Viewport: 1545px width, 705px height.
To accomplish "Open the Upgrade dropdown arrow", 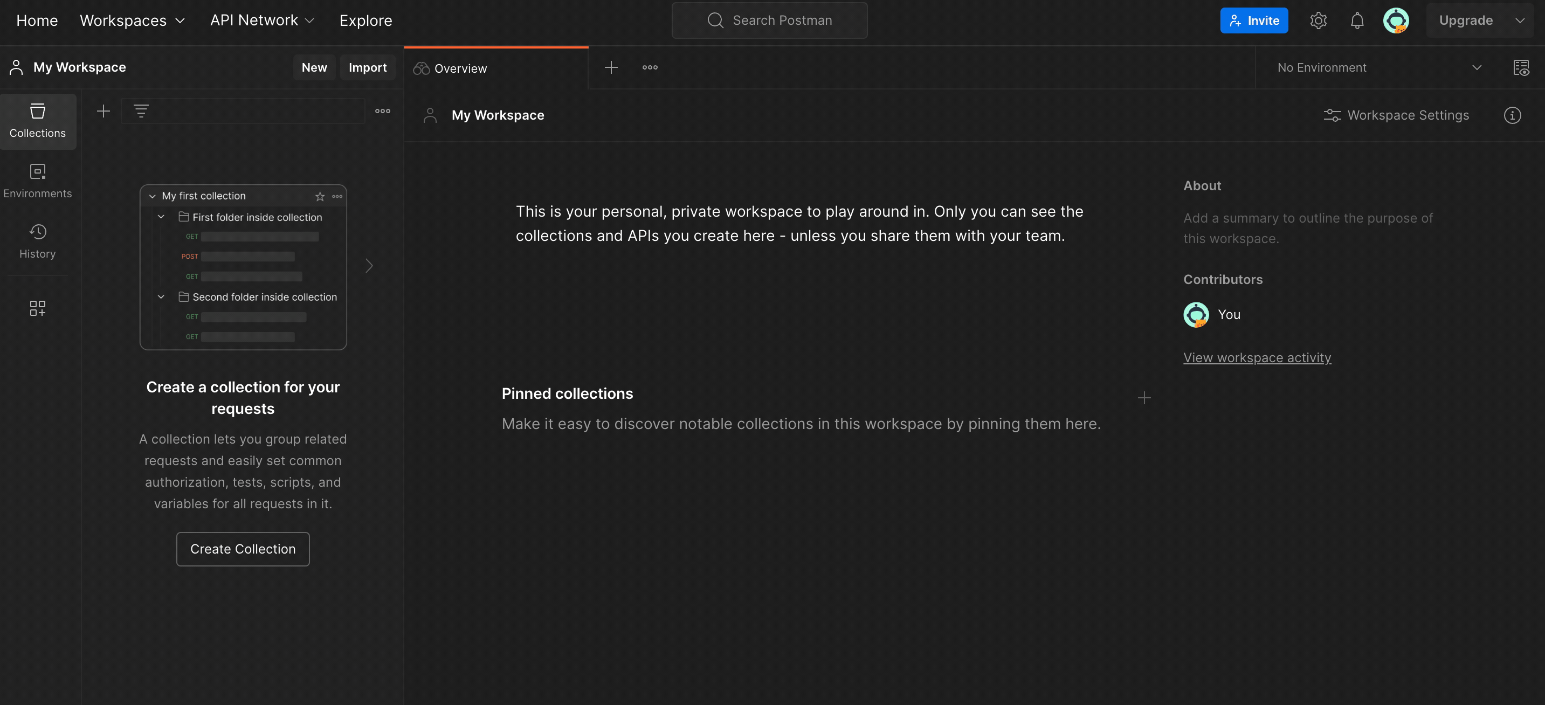I will 1519,20.
